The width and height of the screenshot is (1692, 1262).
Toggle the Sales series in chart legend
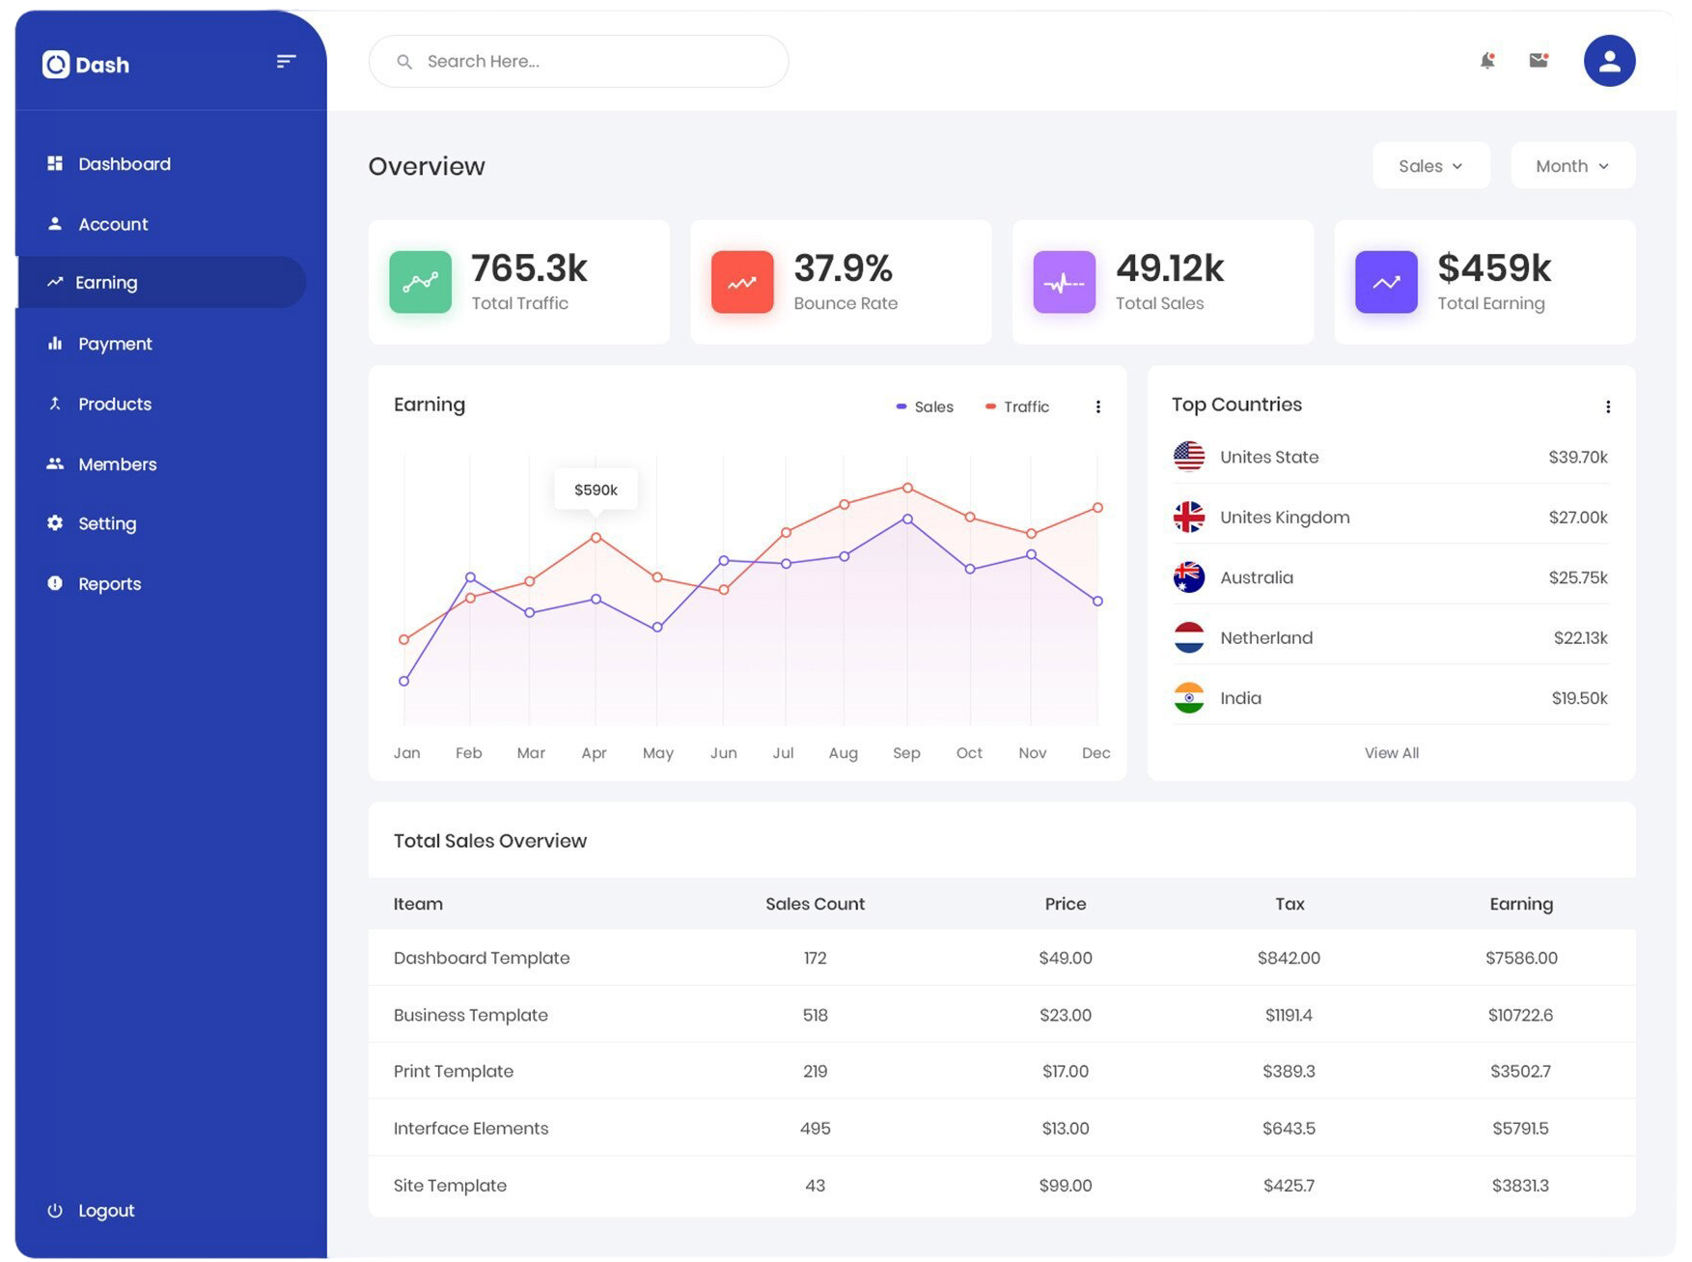click(x=925, y=407)
